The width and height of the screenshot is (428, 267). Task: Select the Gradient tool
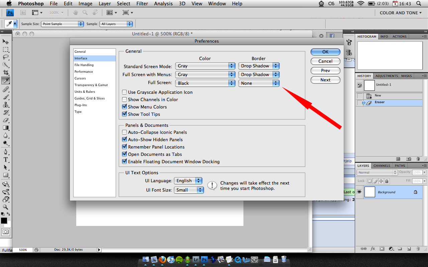(x=6, y=128)
